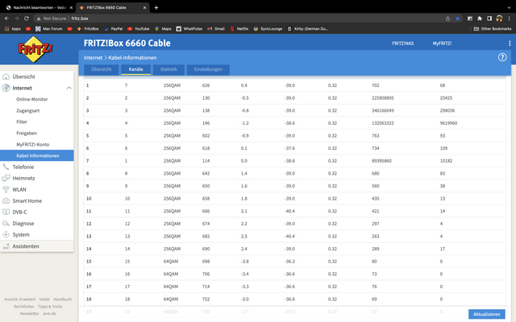
Task: Go back with the browser back arrow
Action: [6, 19]
